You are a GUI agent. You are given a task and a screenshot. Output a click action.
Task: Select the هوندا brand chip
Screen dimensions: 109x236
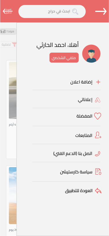tap(8, 31)
